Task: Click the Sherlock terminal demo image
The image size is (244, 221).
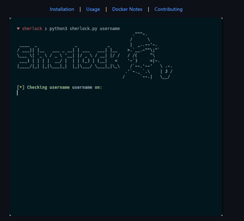Action: click(116, 117)
